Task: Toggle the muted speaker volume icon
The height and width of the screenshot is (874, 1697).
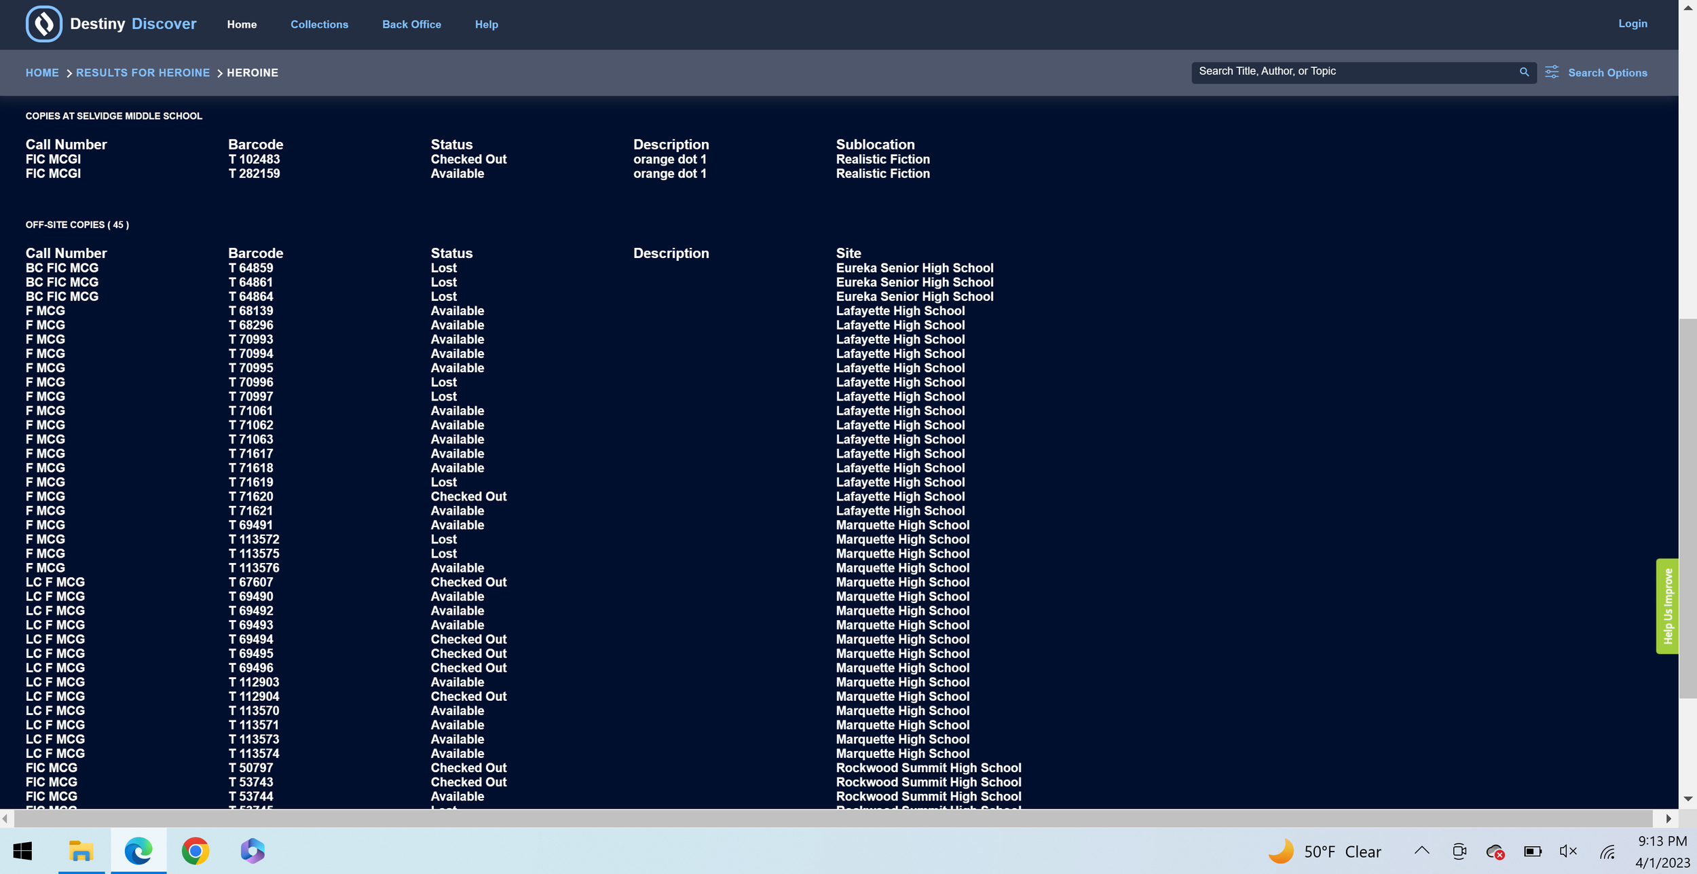Action: pos(1568,852)
